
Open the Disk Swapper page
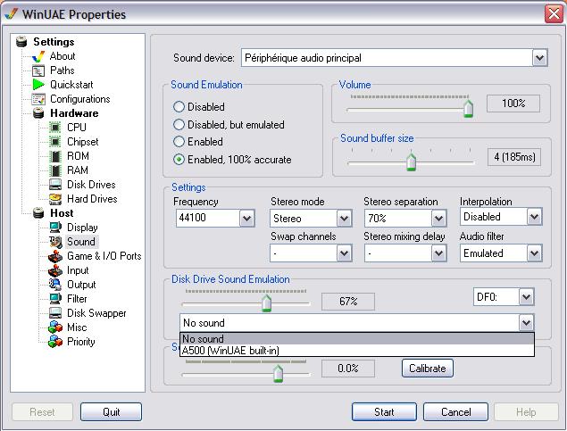(96, 313)
